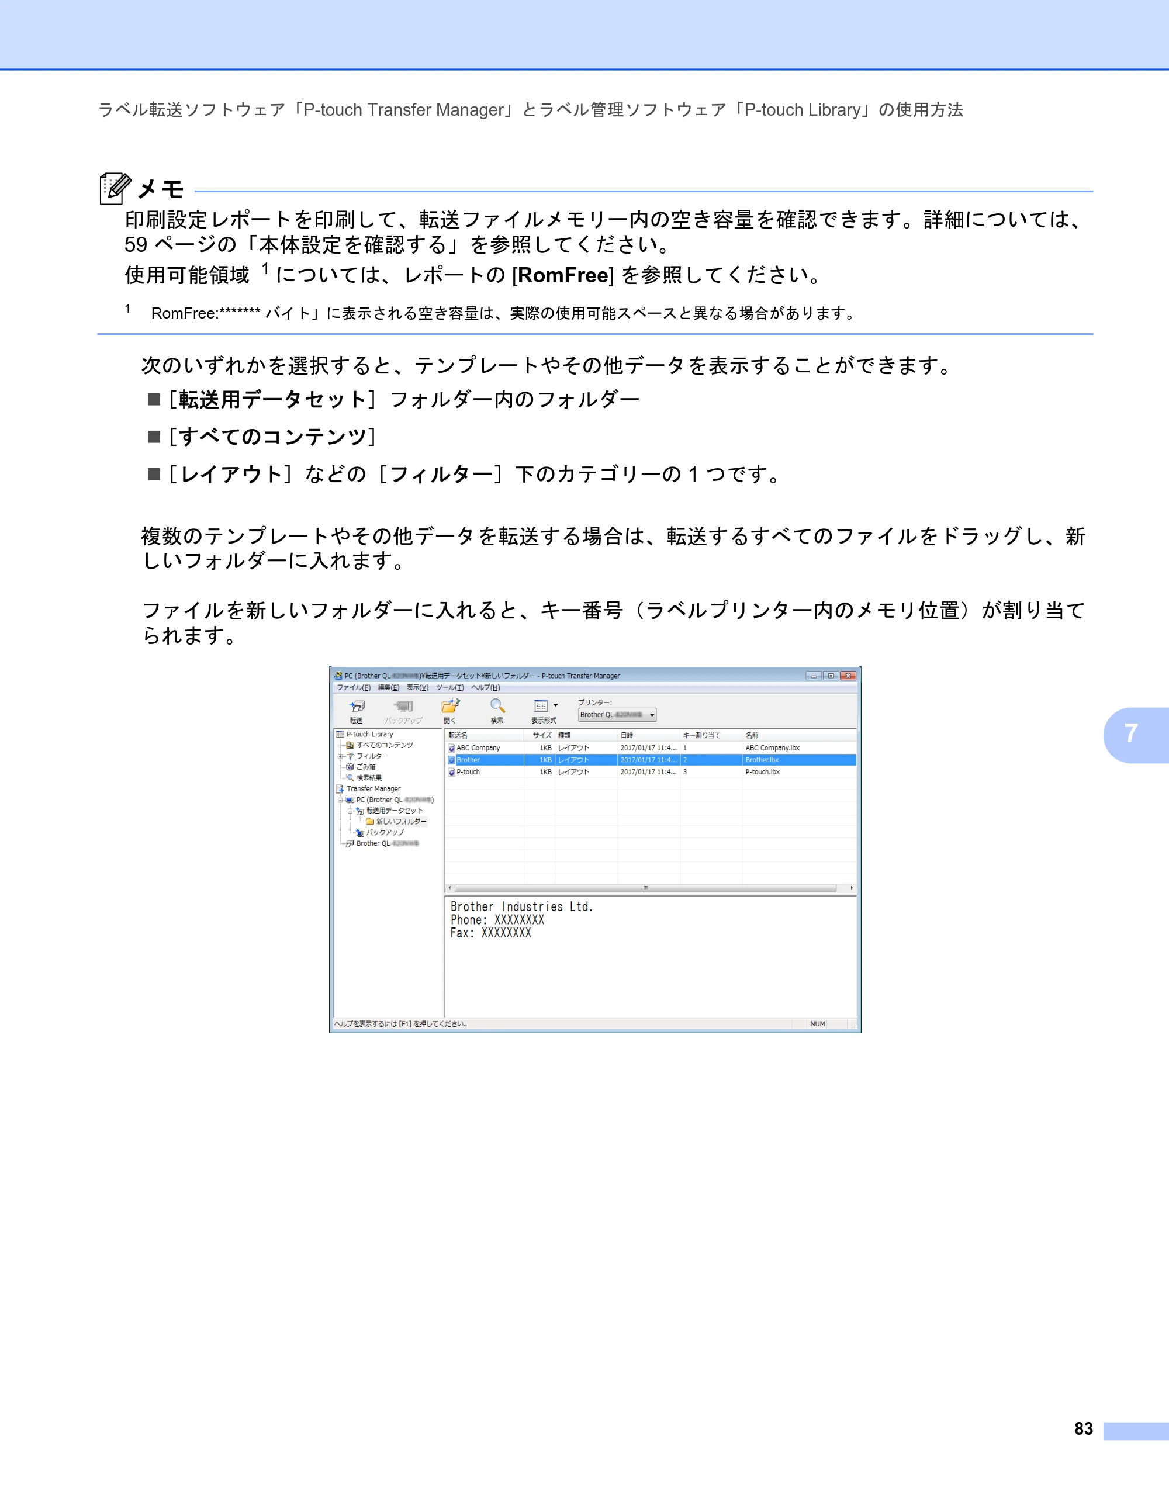Click the 名前 column header
The width and height of the screenshot is (1169, 1509).
[800, 735]
